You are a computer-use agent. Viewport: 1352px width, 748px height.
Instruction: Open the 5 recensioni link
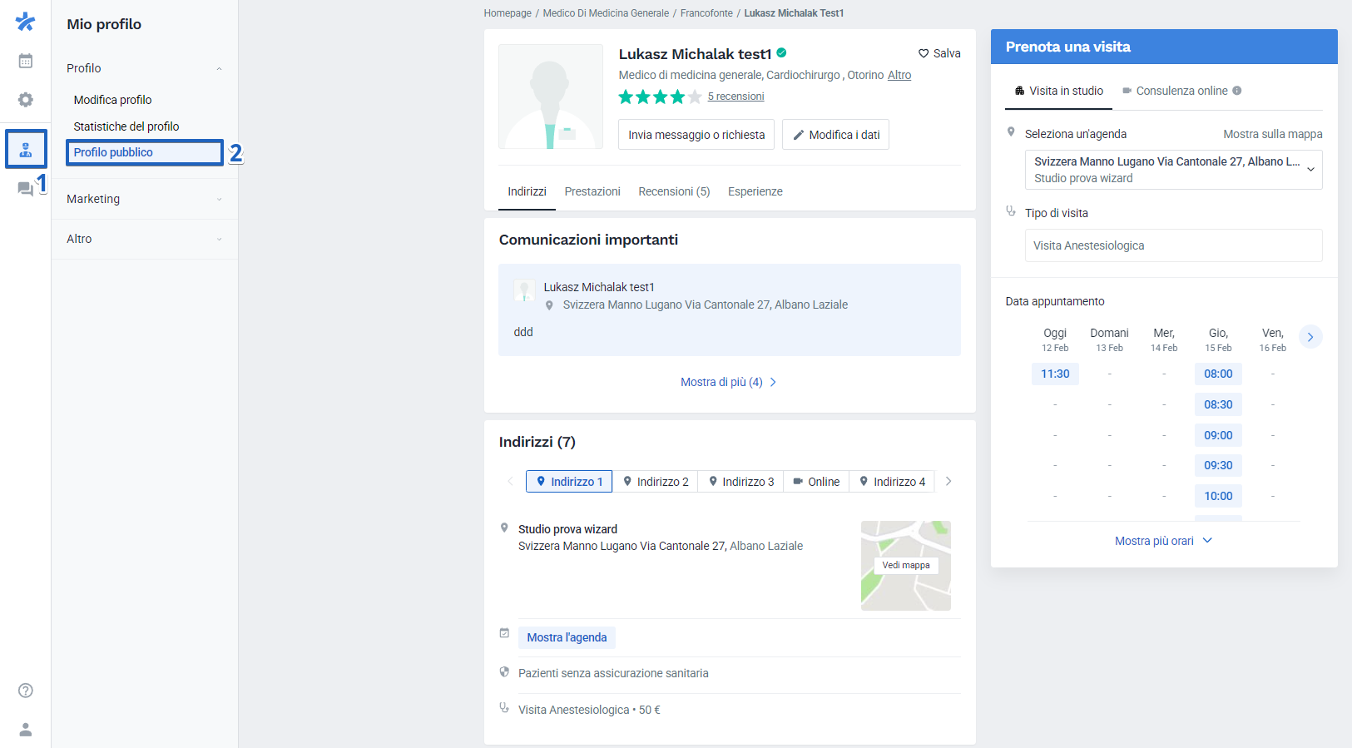point(735,97)
